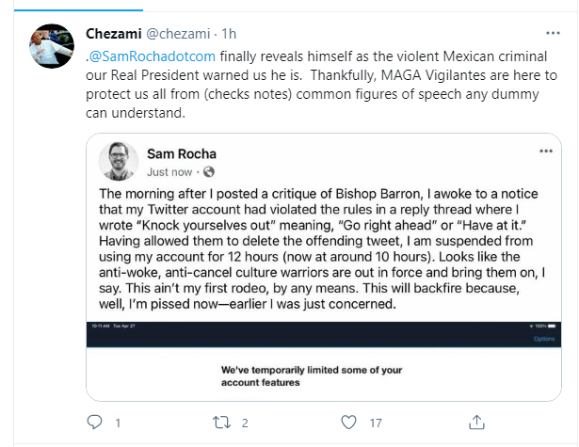
Task: Like the tweet with the heart icon
Action: coord(350,423)
